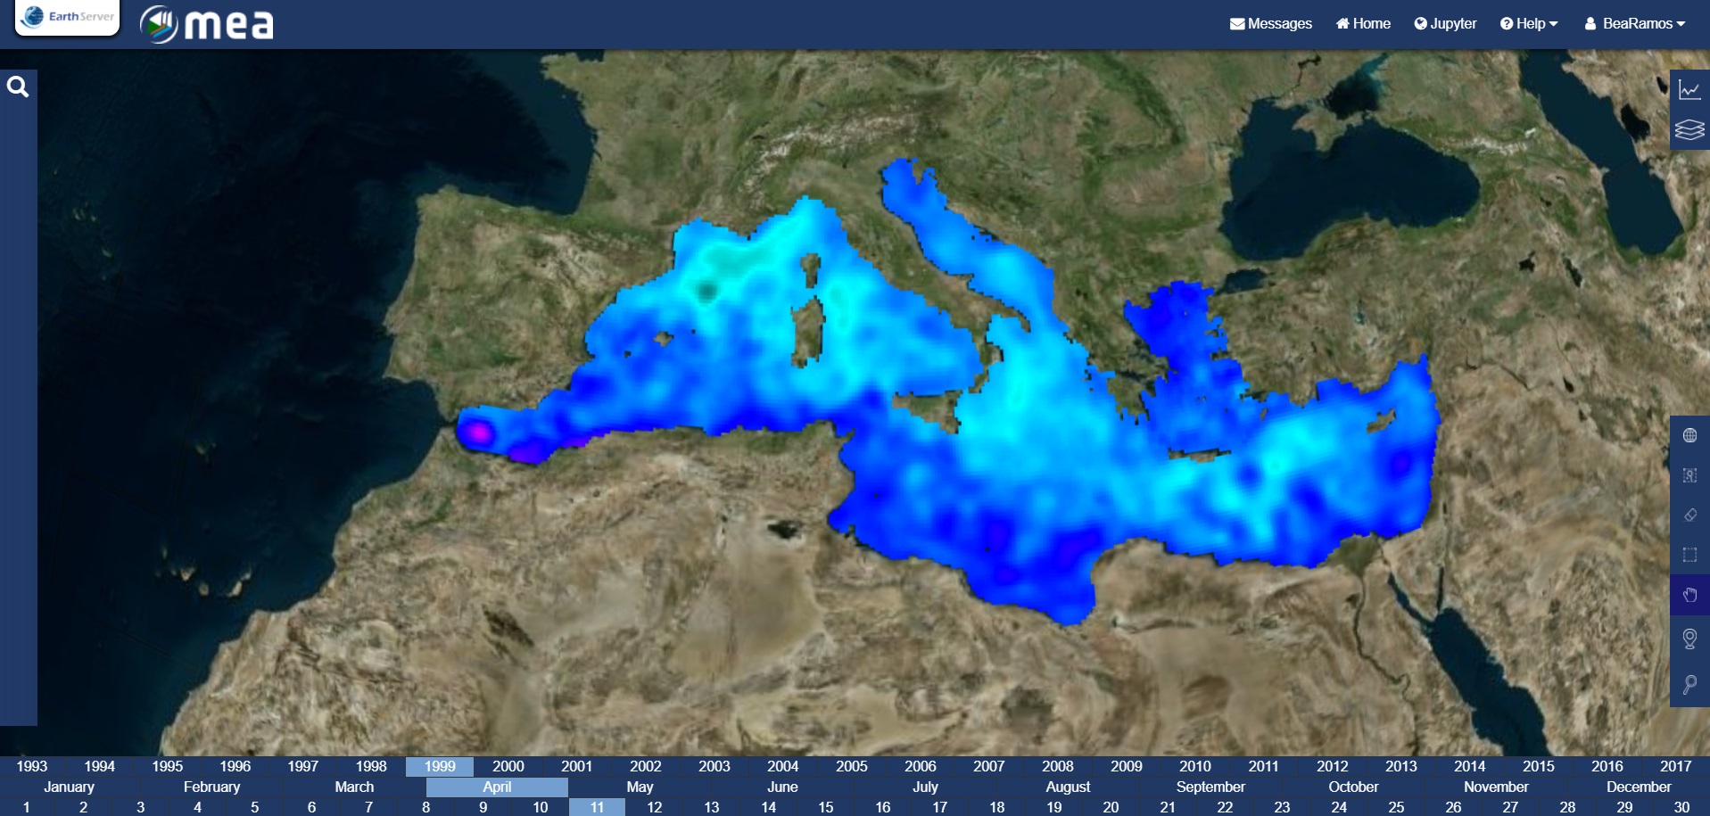Select year 1996 on timeline
The height and width of the screenshot is (816, 1710).
[x=235, y=766]
